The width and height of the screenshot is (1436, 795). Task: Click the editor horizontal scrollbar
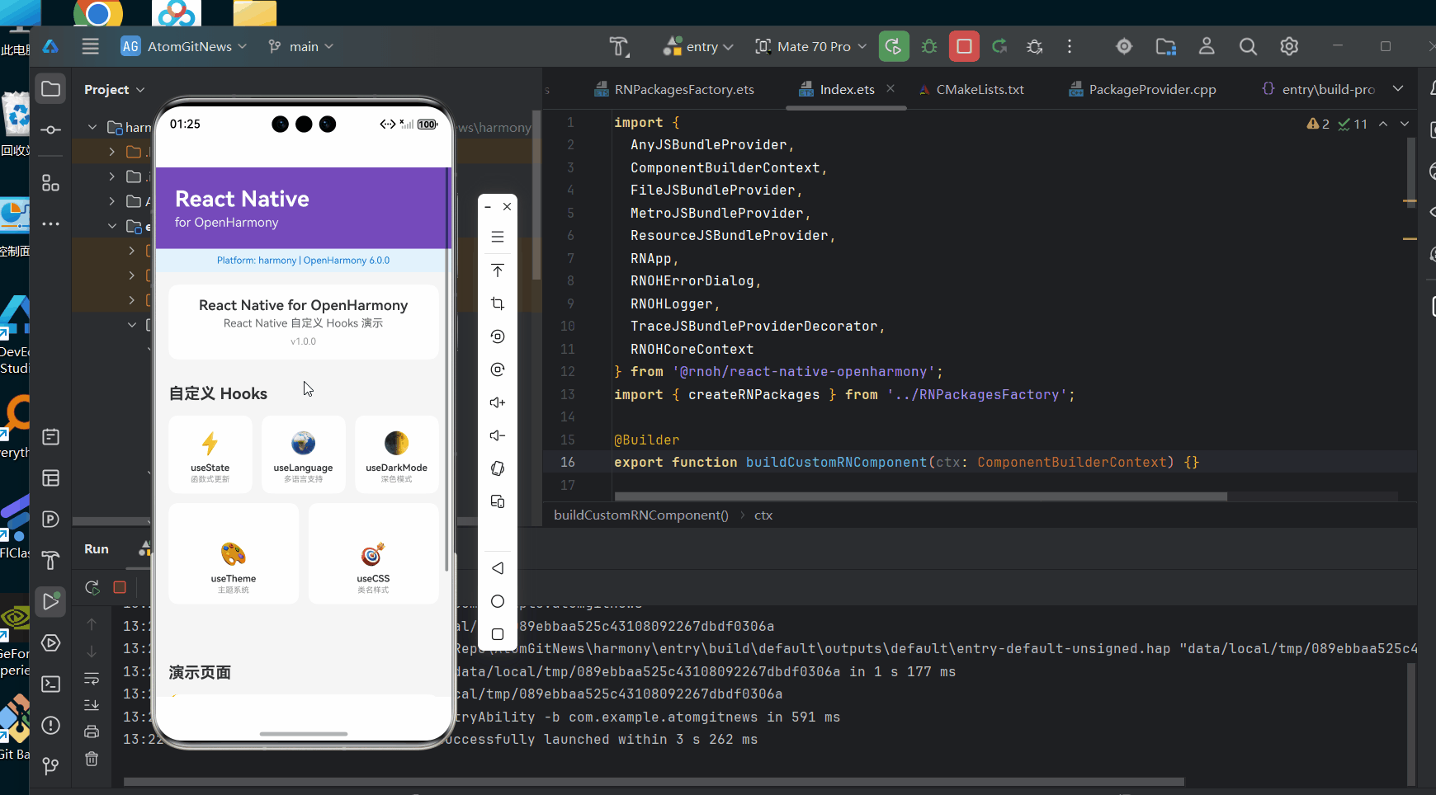pos(920,496)
